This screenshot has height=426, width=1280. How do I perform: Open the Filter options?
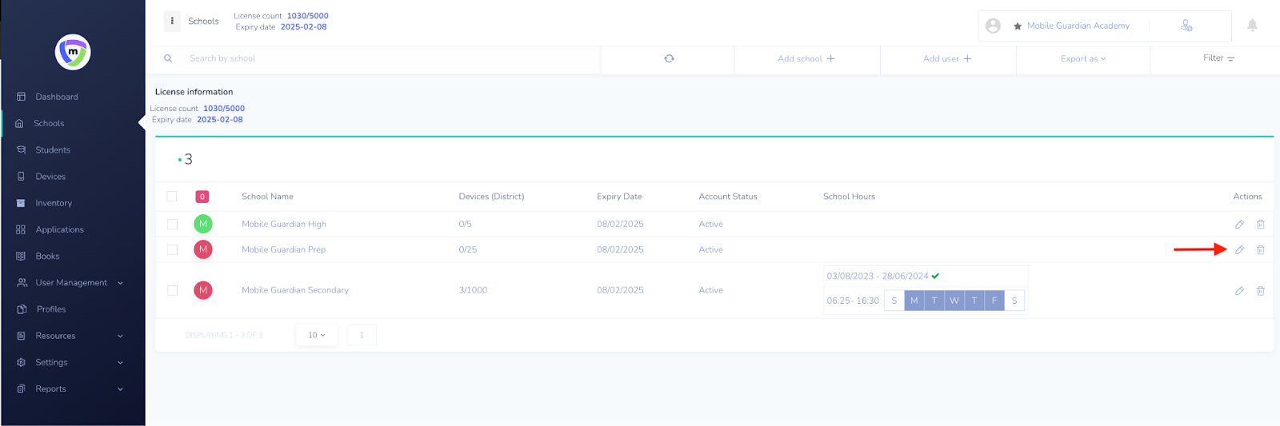tap(1218, 58)
